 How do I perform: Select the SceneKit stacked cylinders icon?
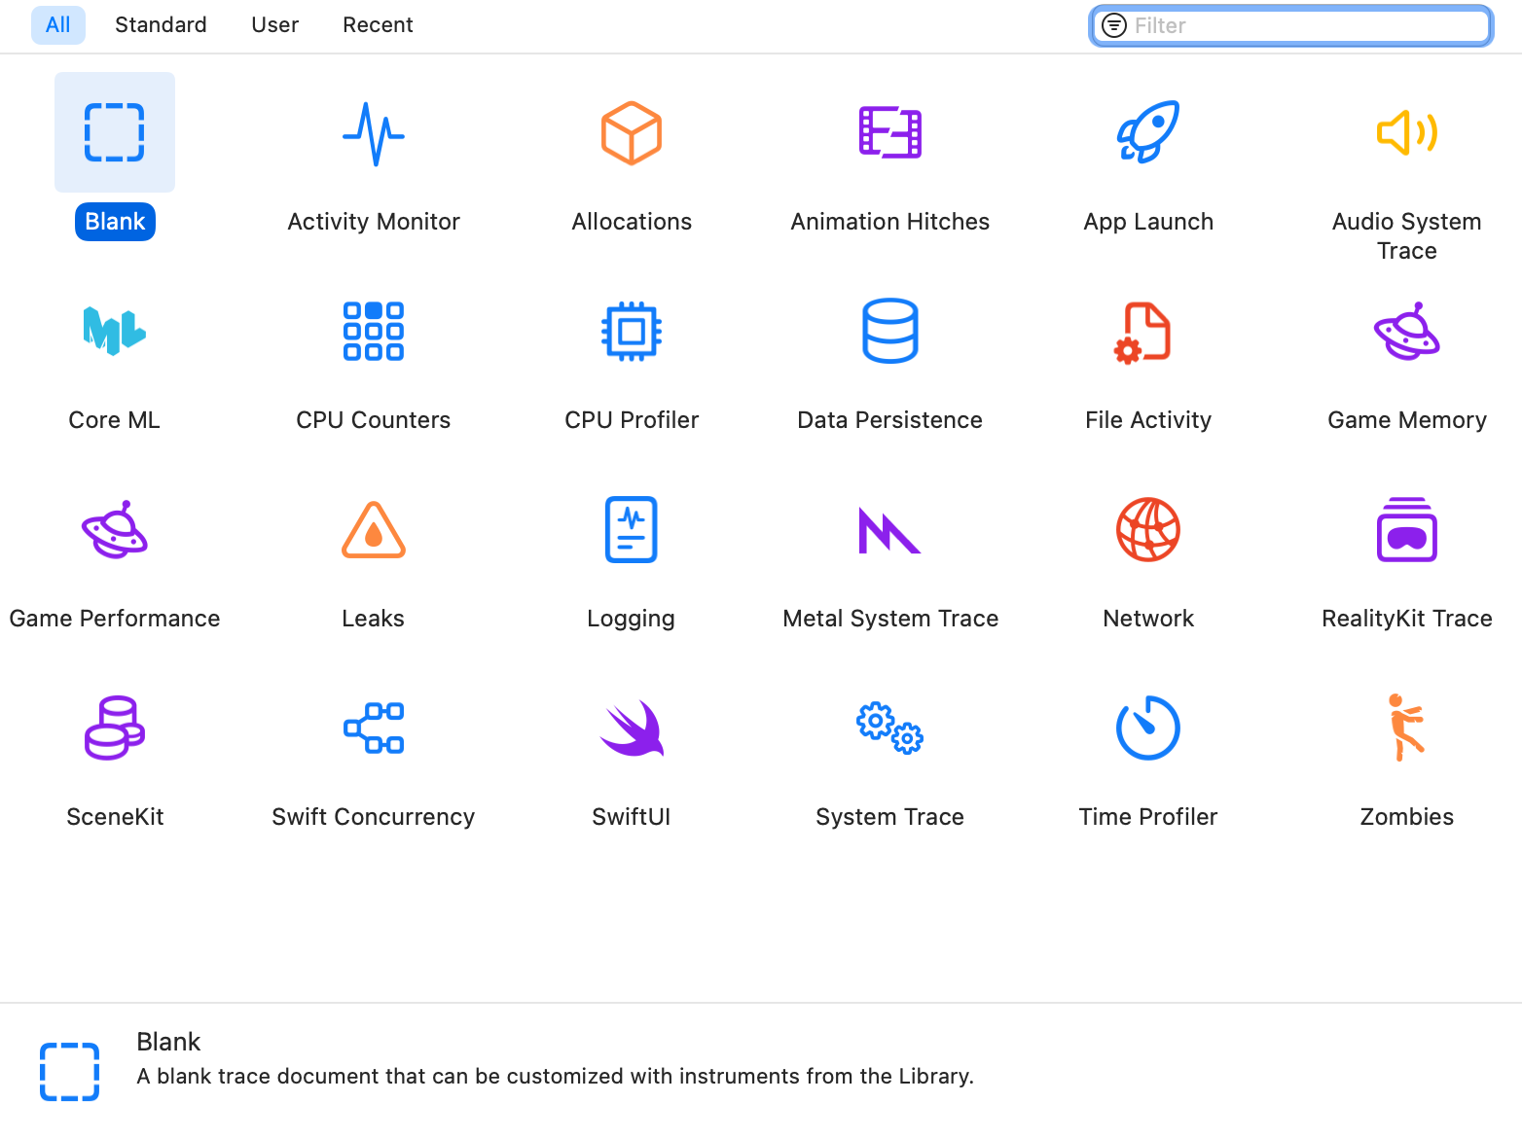[115, 728]
